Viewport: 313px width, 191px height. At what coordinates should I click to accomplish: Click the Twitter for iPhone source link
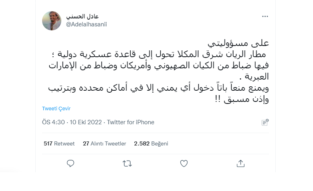point(131,122)
